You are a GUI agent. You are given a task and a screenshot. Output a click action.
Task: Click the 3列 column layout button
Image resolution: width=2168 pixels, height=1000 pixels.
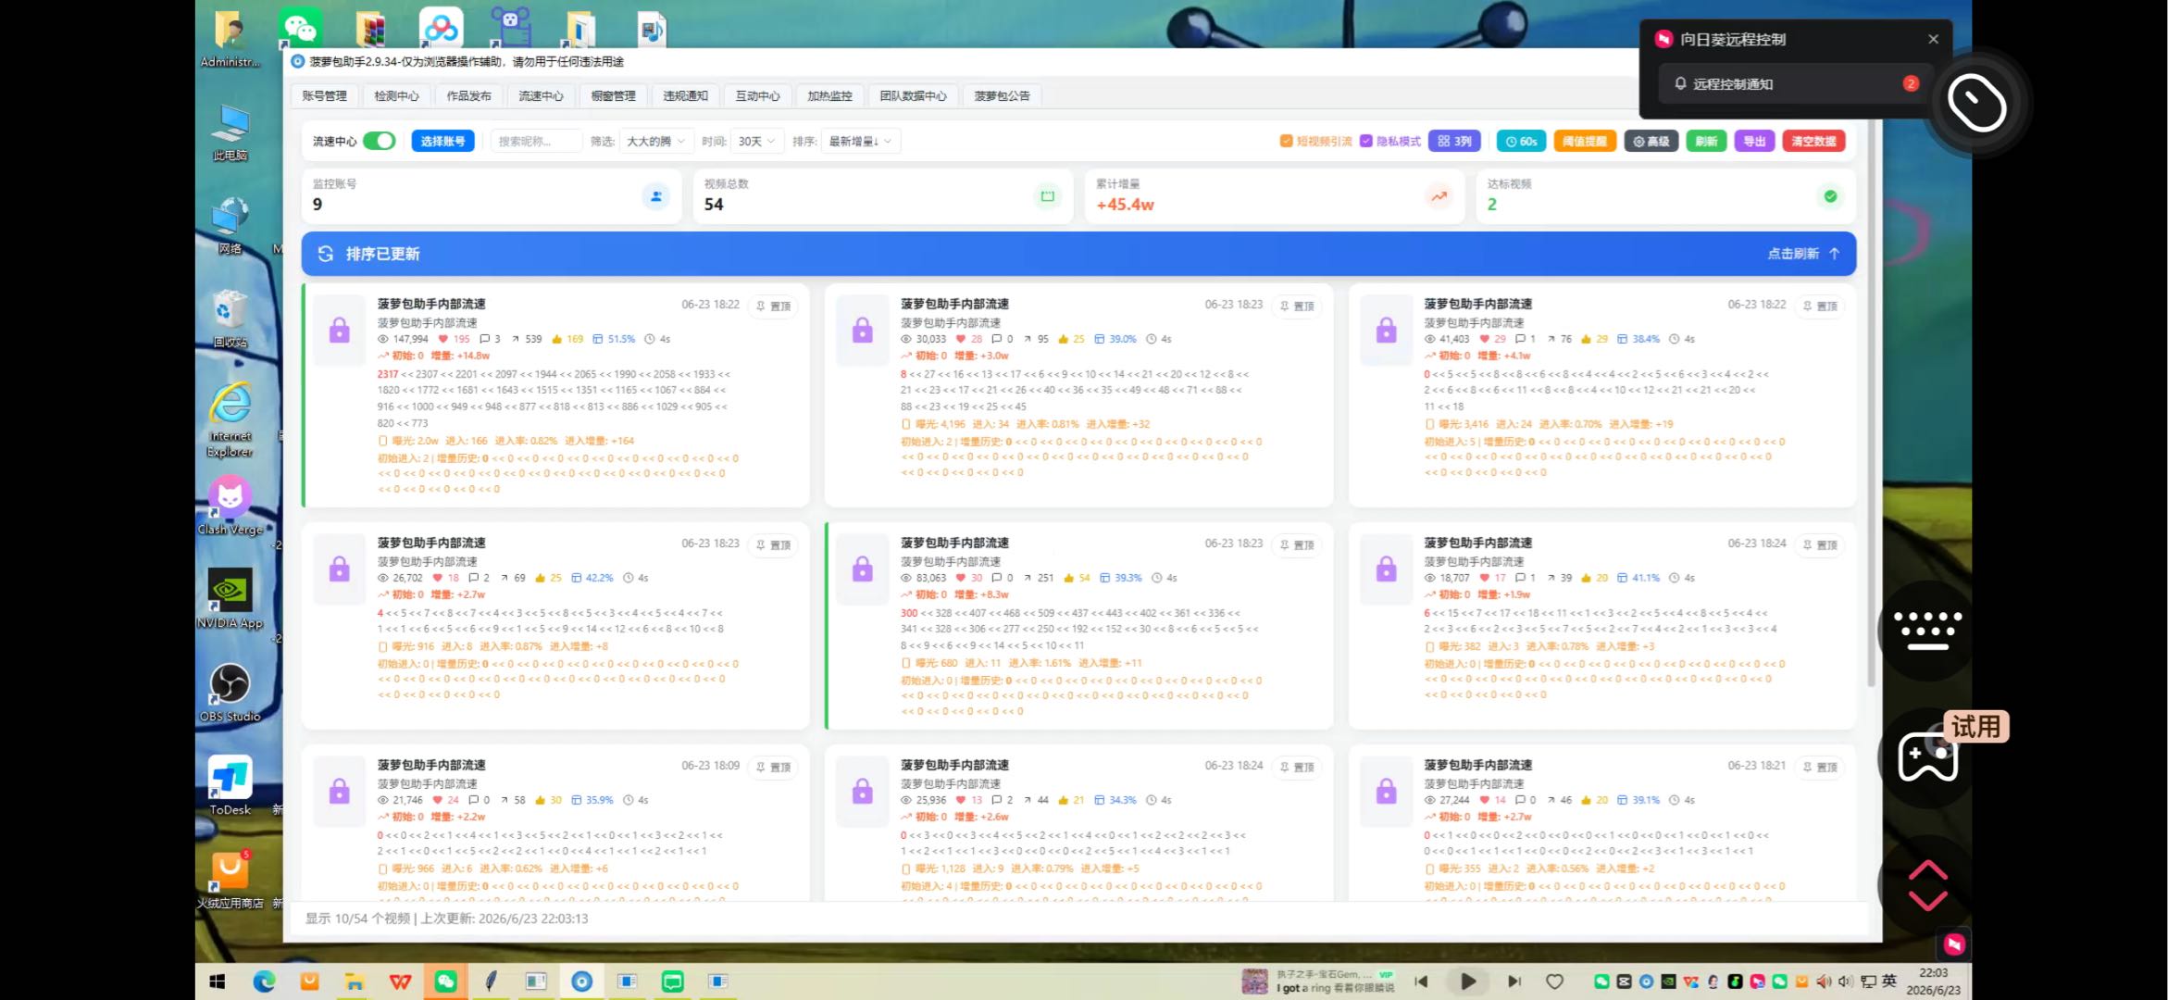pyautogui.click(x=1454, y=141)
